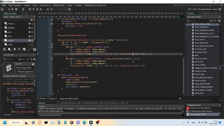Collapse the Recent Windows panel
The width and height of the screenshot is (224, 126).
[219, 105]
